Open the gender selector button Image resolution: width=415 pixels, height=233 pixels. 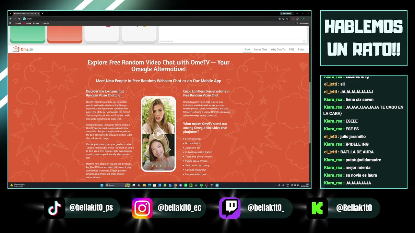(x=139, y=34)
